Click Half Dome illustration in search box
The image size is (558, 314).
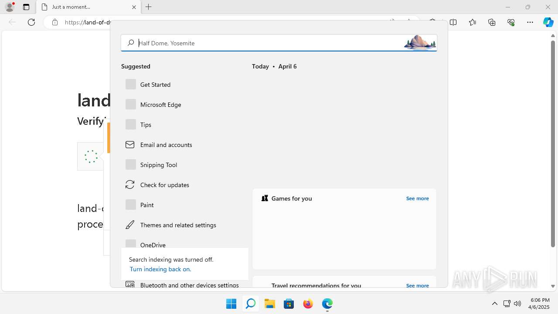pyautogui.click(x=420, y=42)
